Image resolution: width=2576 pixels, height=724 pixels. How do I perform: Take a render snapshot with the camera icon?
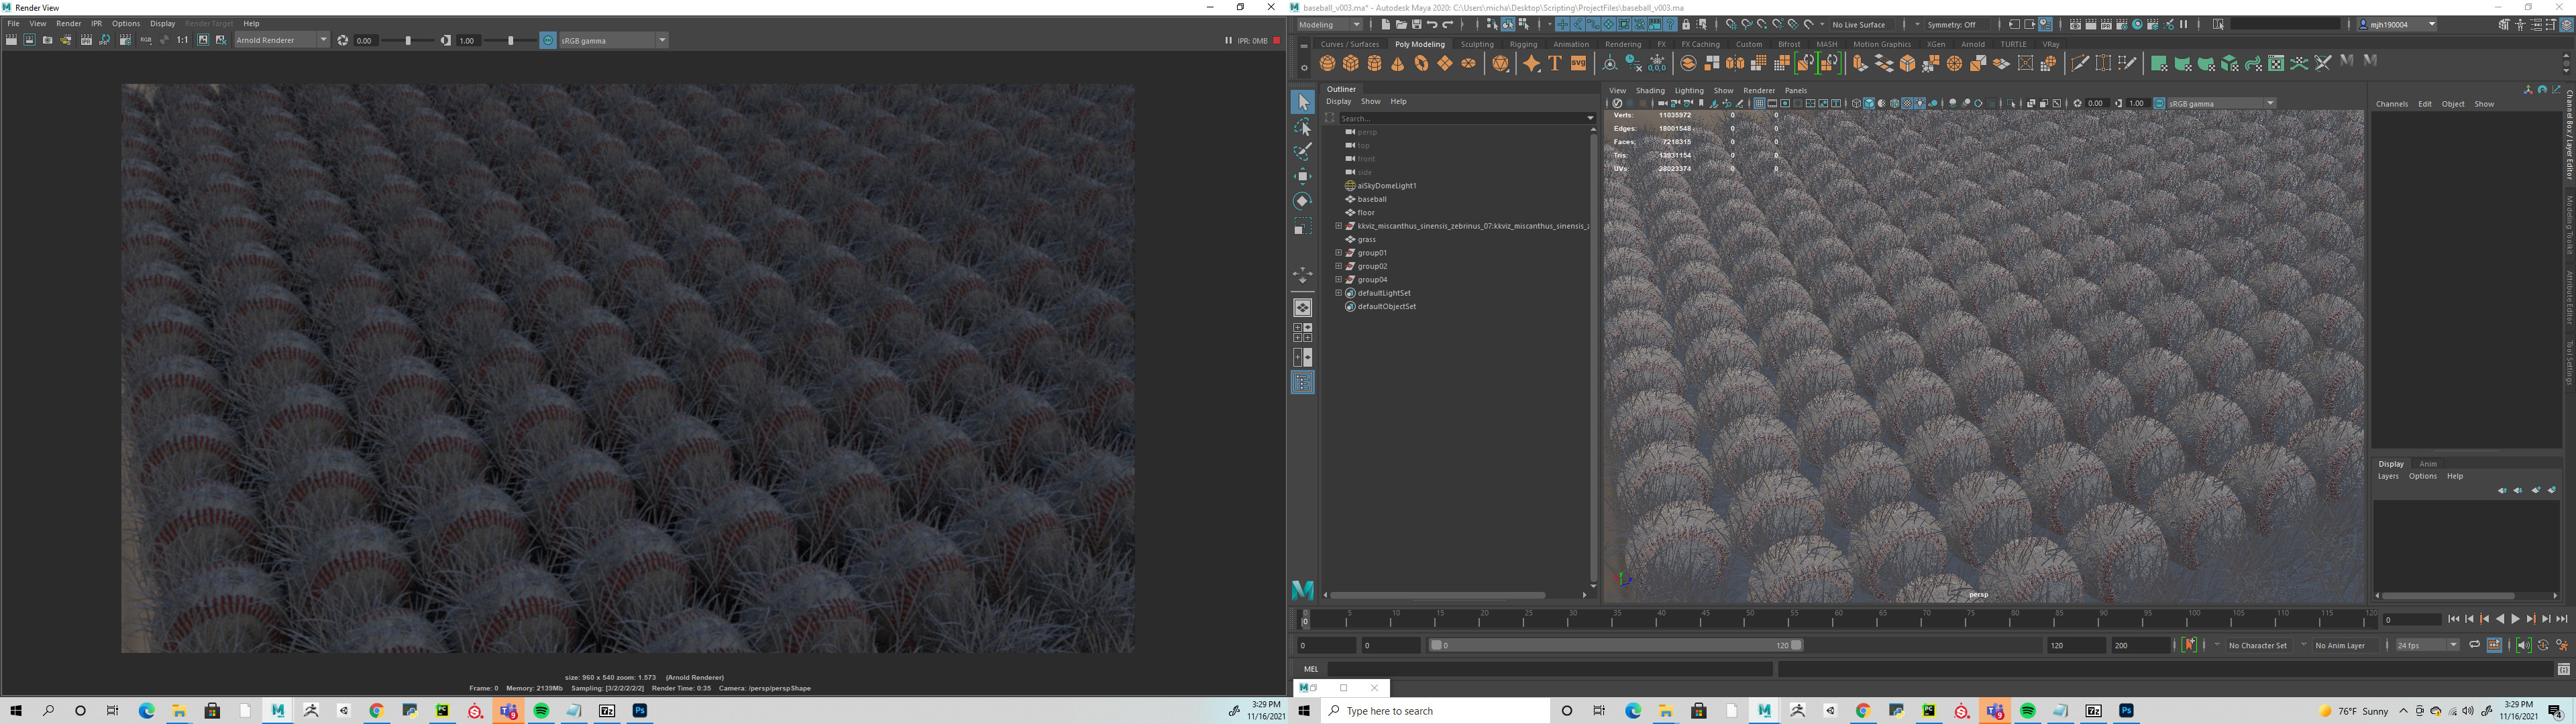pyautogui.click(x=47, y=40)
